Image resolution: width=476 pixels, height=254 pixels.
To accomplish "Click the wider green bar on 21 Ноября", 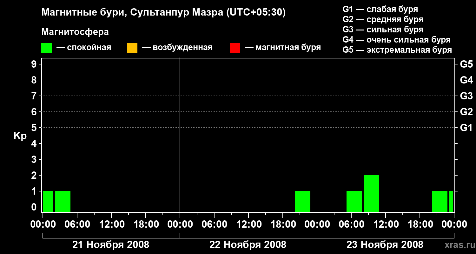I will tap(63, 201).
